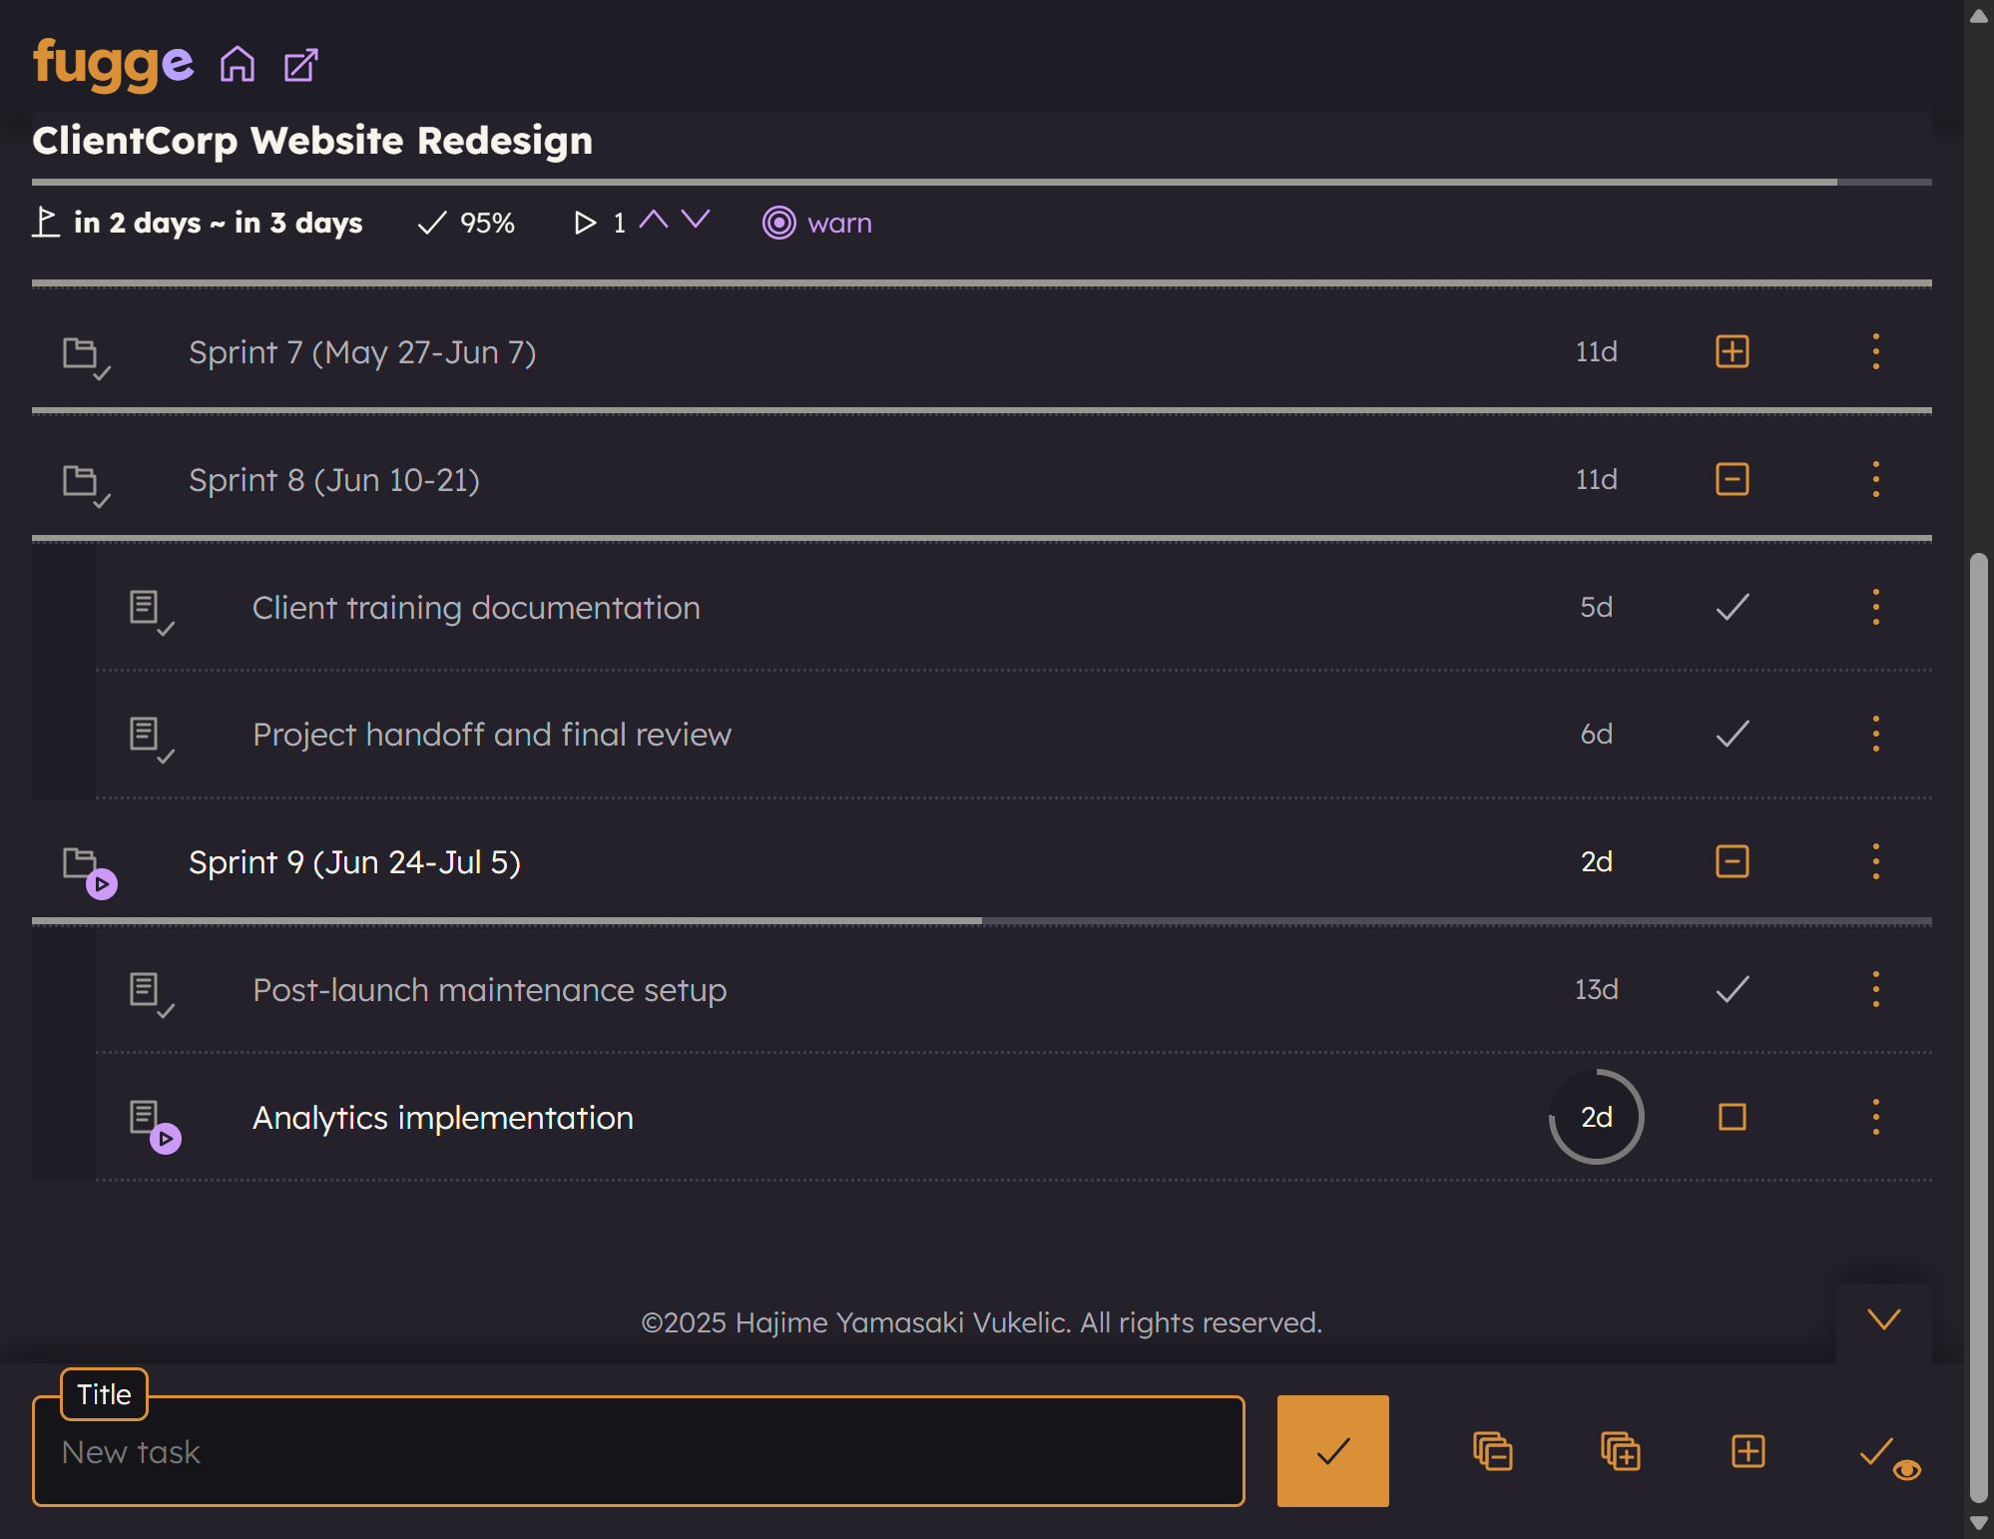The height and width of the screenshot is (1539, 1994).
Task: Open the external edit link icon
Action: pyautogui.click(x=300, y=66)
